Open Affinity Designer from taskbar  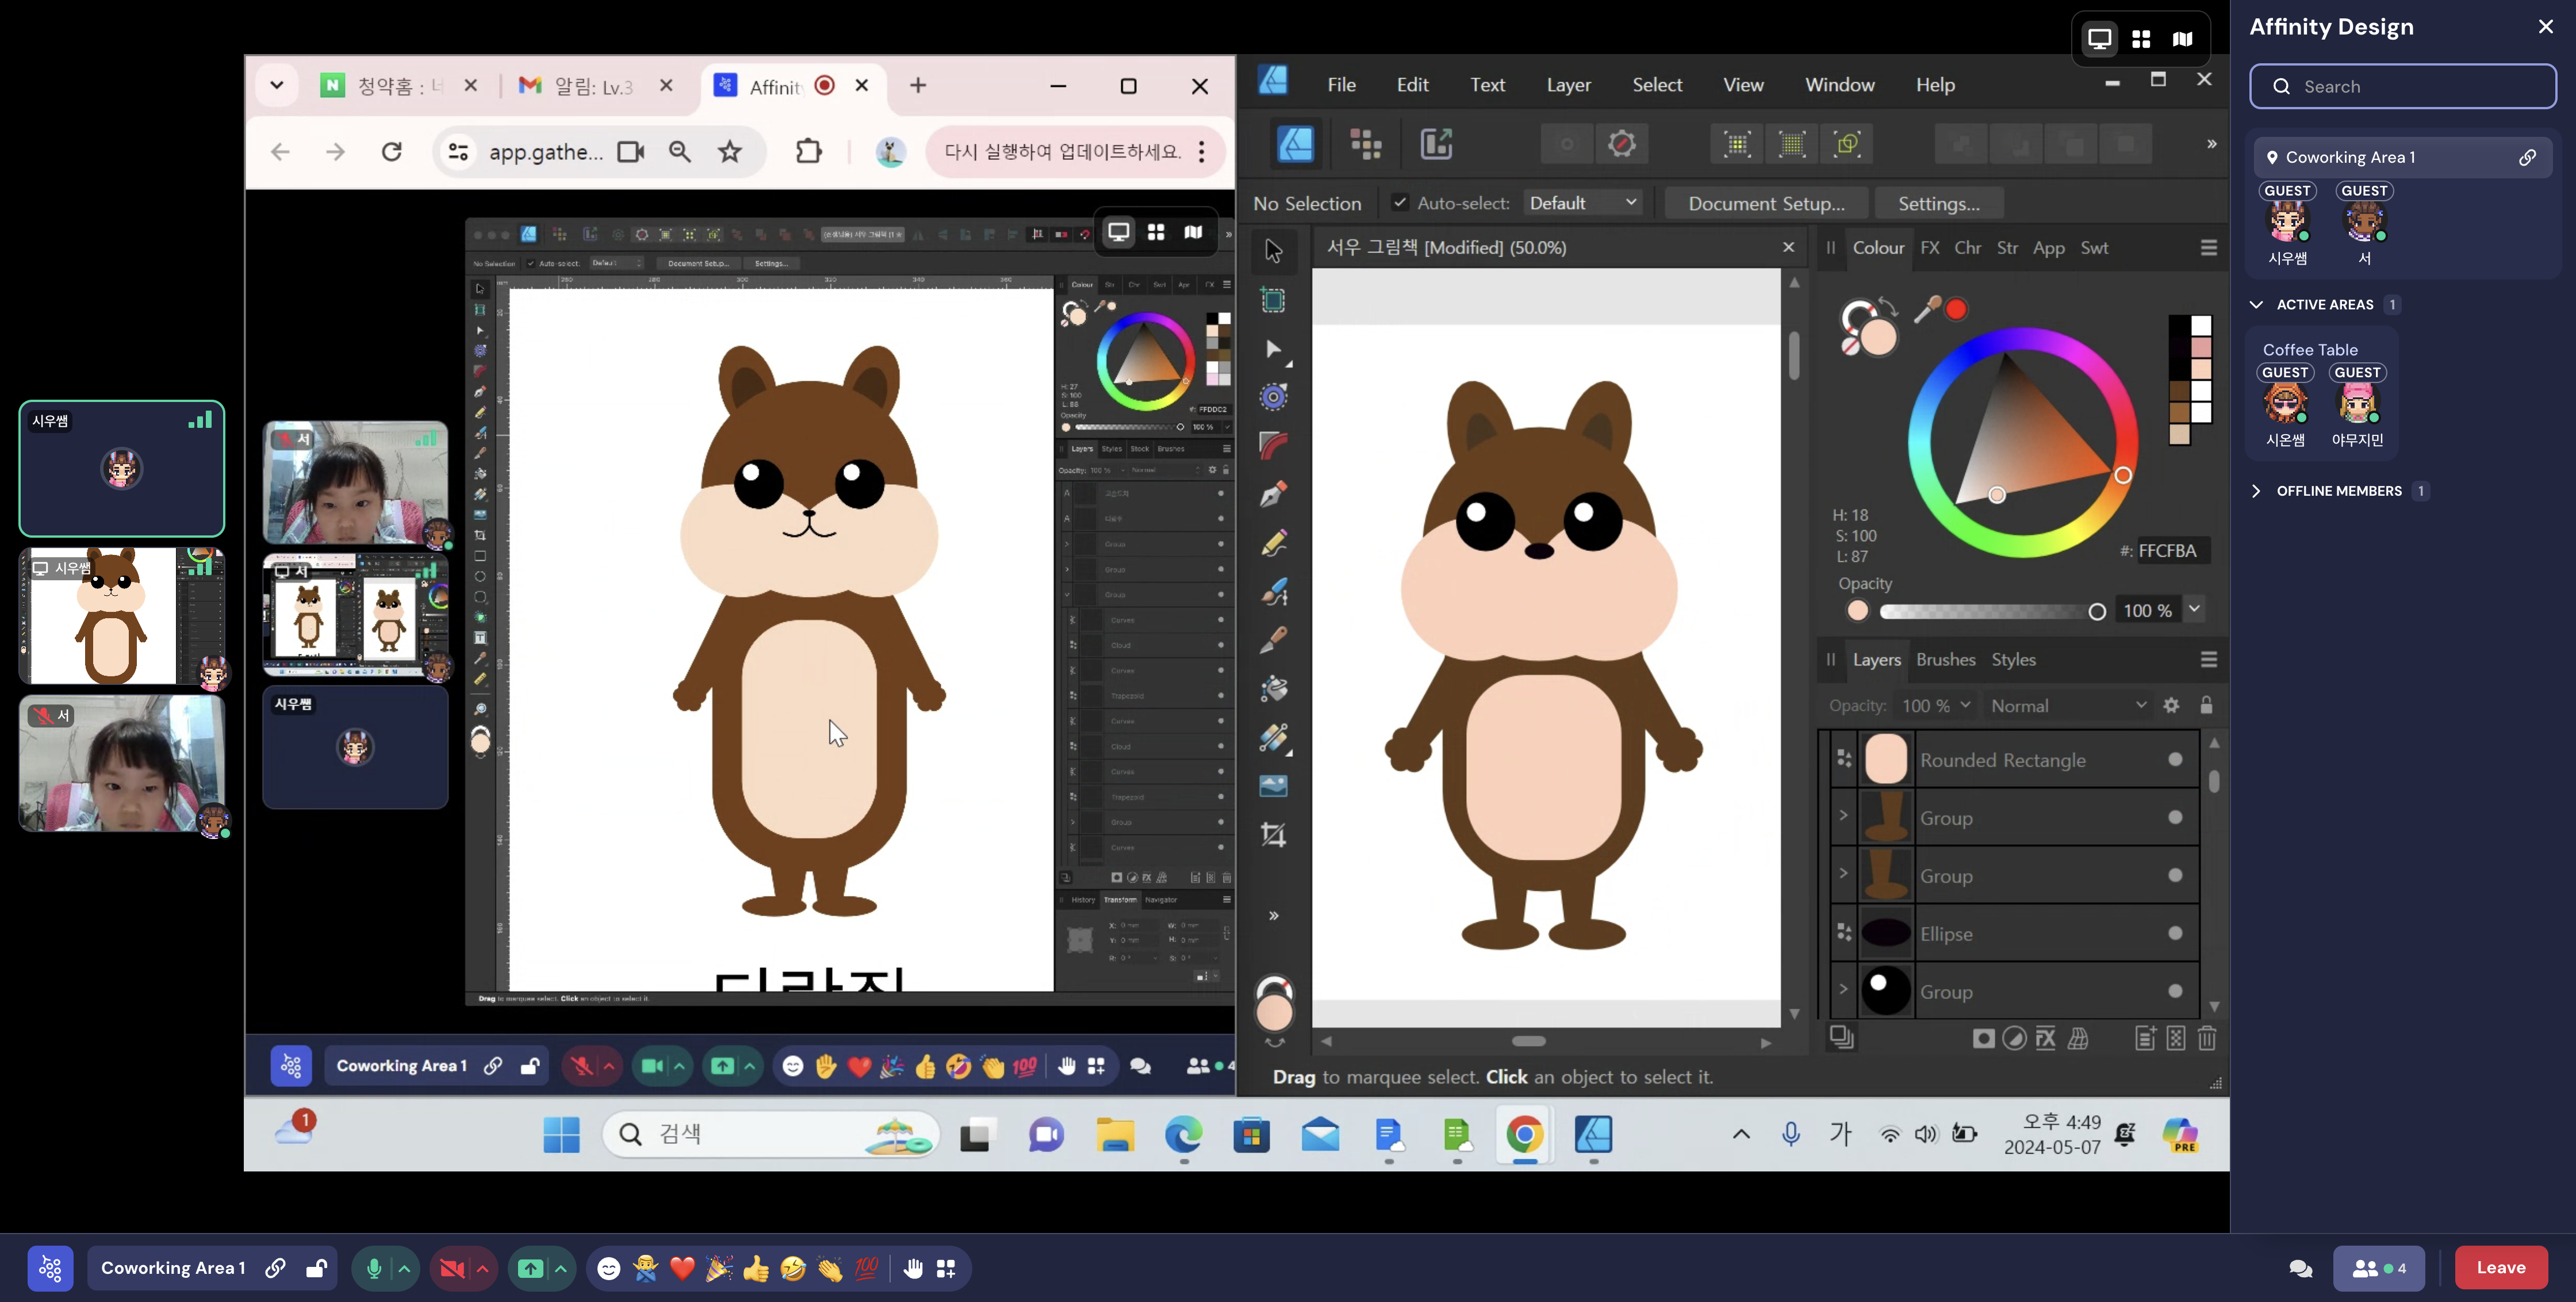coord(1593,1135)
